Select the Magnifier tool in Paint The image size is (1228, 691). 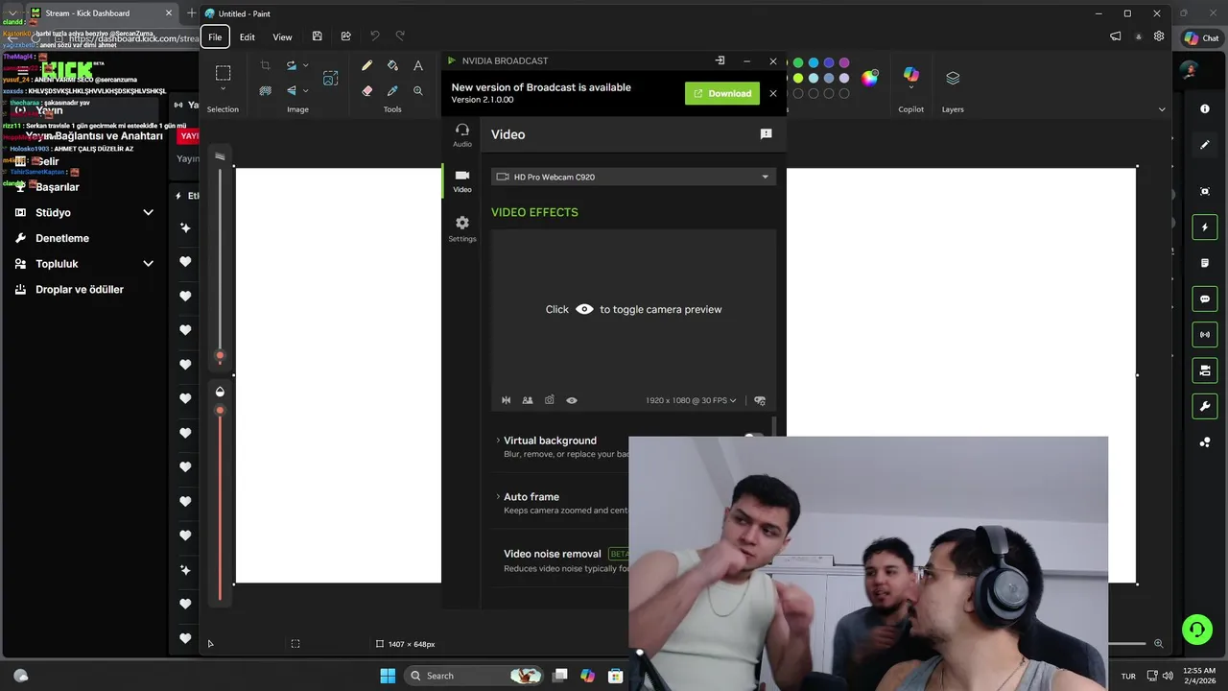click(418, 91)
